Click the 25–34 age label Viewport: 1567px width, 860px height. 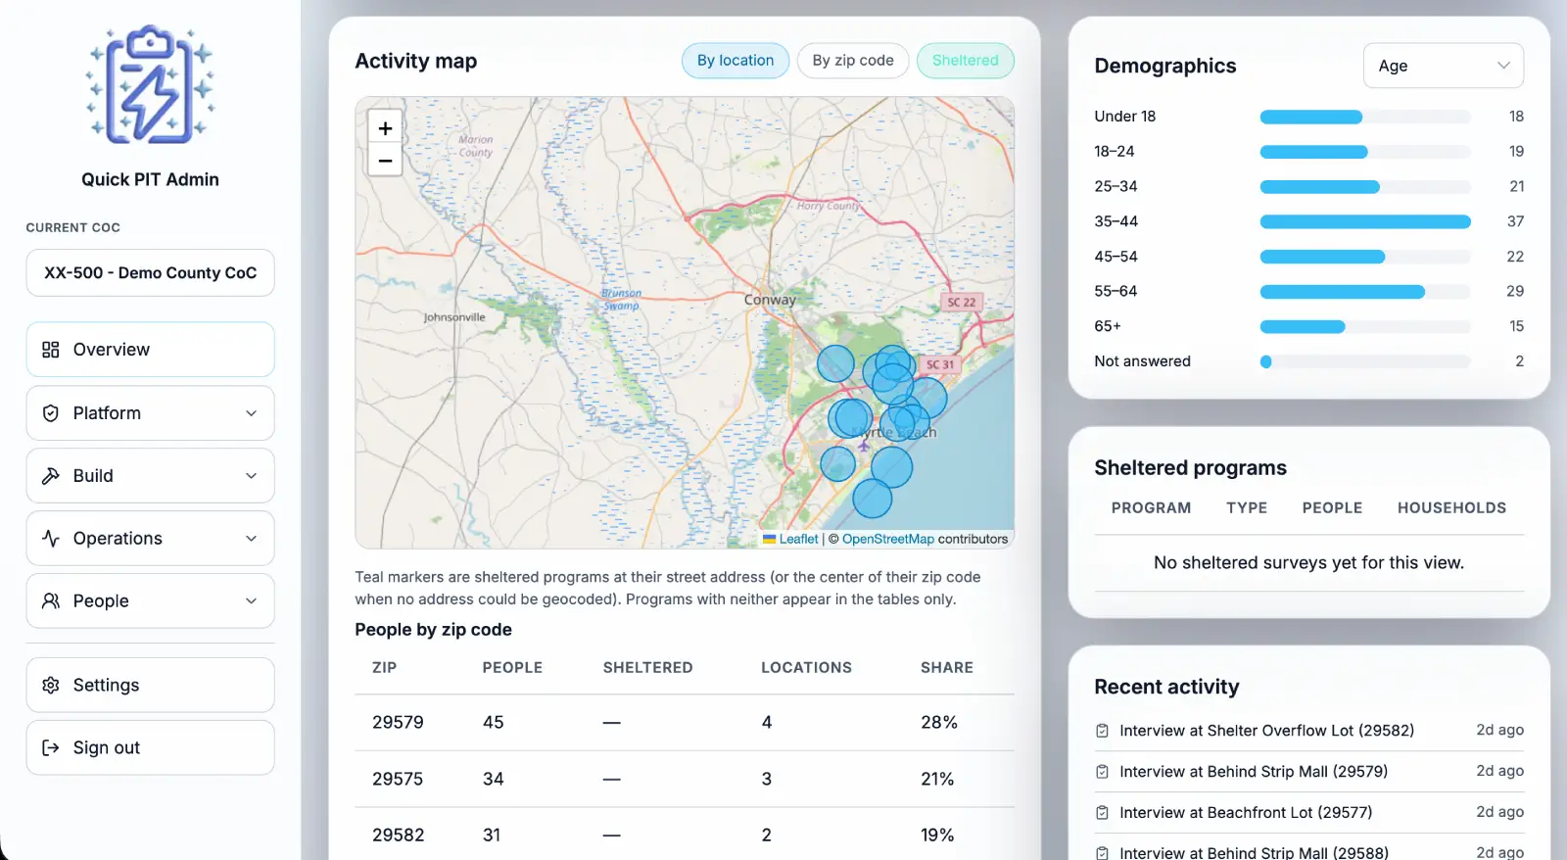click(x=1116, y=186)
